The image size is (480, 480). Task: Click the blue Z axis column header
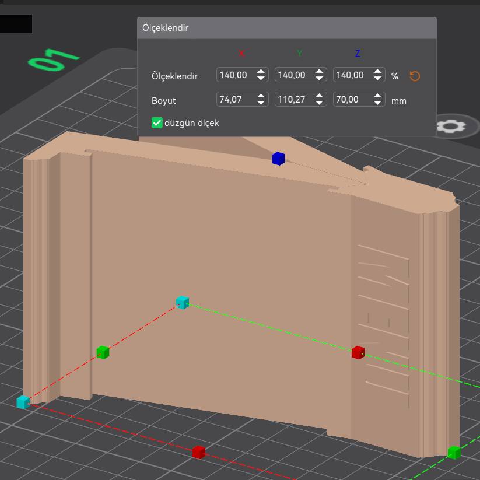click(358, 54)
